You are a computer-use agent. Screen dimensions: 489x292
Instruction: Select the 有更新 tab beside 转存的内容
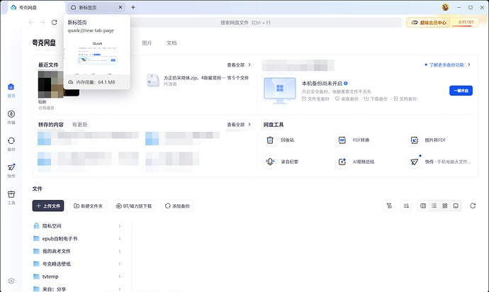pyautogui.click(x=80, y=125)
